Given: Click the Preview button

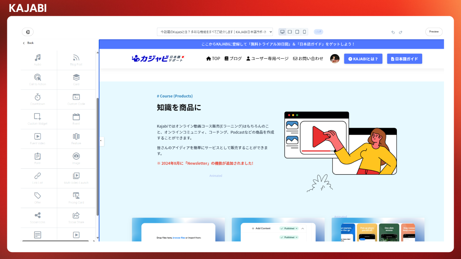Looking at the screenshot, I should pyautogui.click(x=434, y=32).
